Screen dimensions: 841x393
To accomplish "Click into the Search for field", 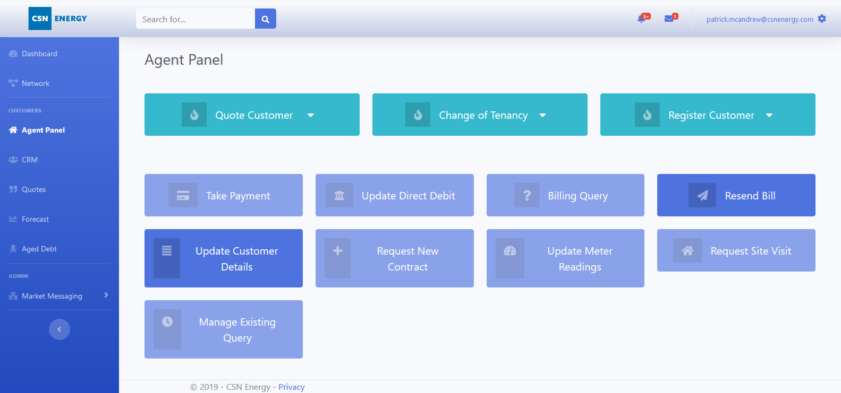I will tap(195, 19).
